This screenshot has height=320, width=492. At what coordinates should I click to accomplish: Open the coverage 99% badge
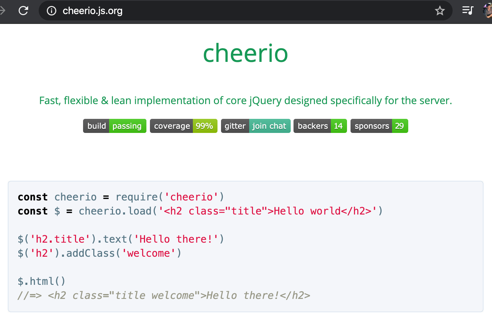tap(184, 126)
